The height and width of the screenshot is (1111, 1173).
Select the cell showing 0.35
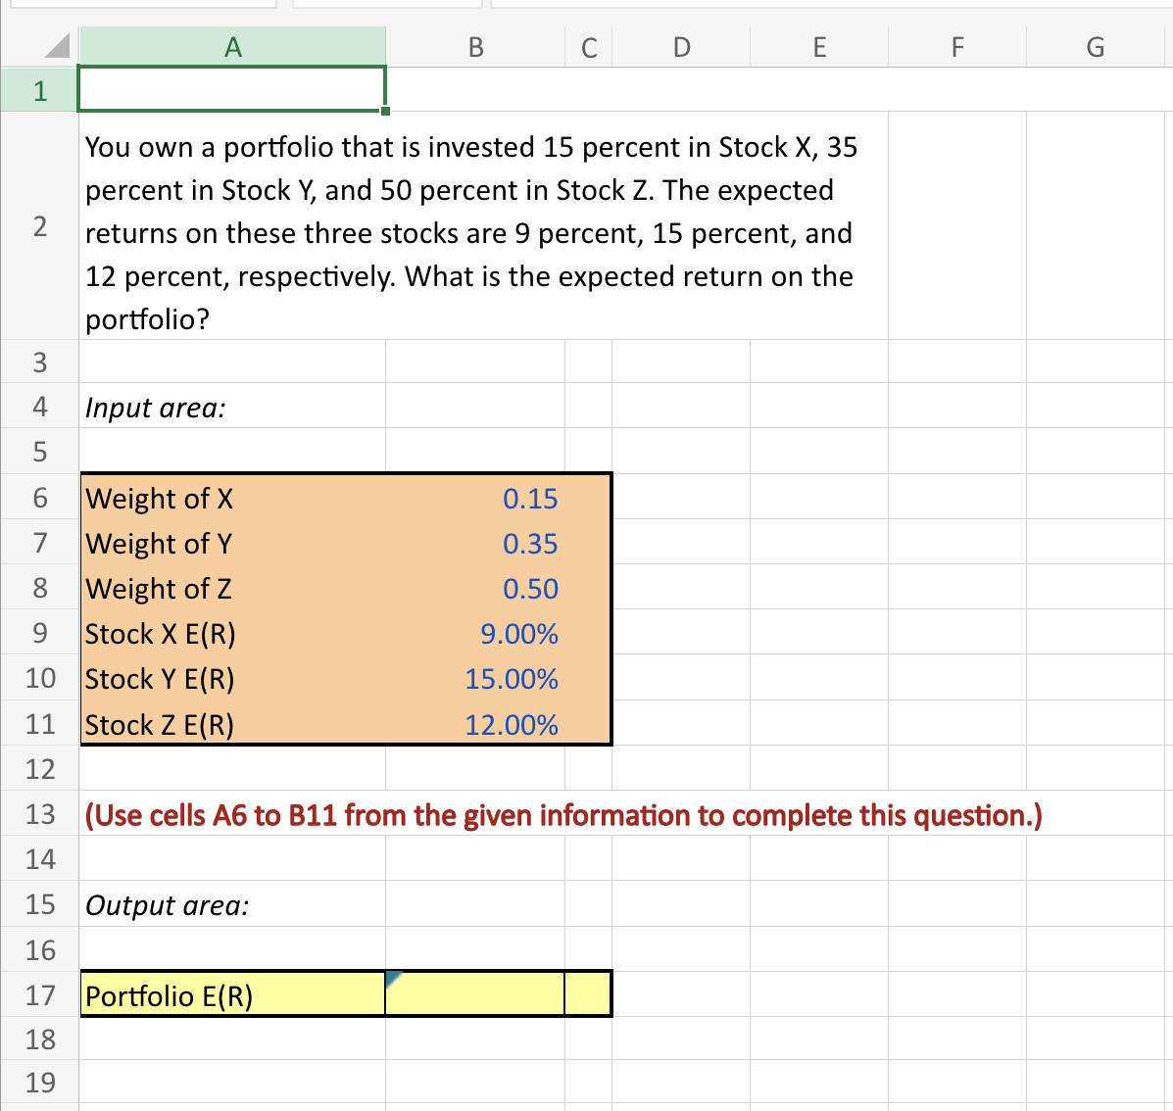[475, 544]
